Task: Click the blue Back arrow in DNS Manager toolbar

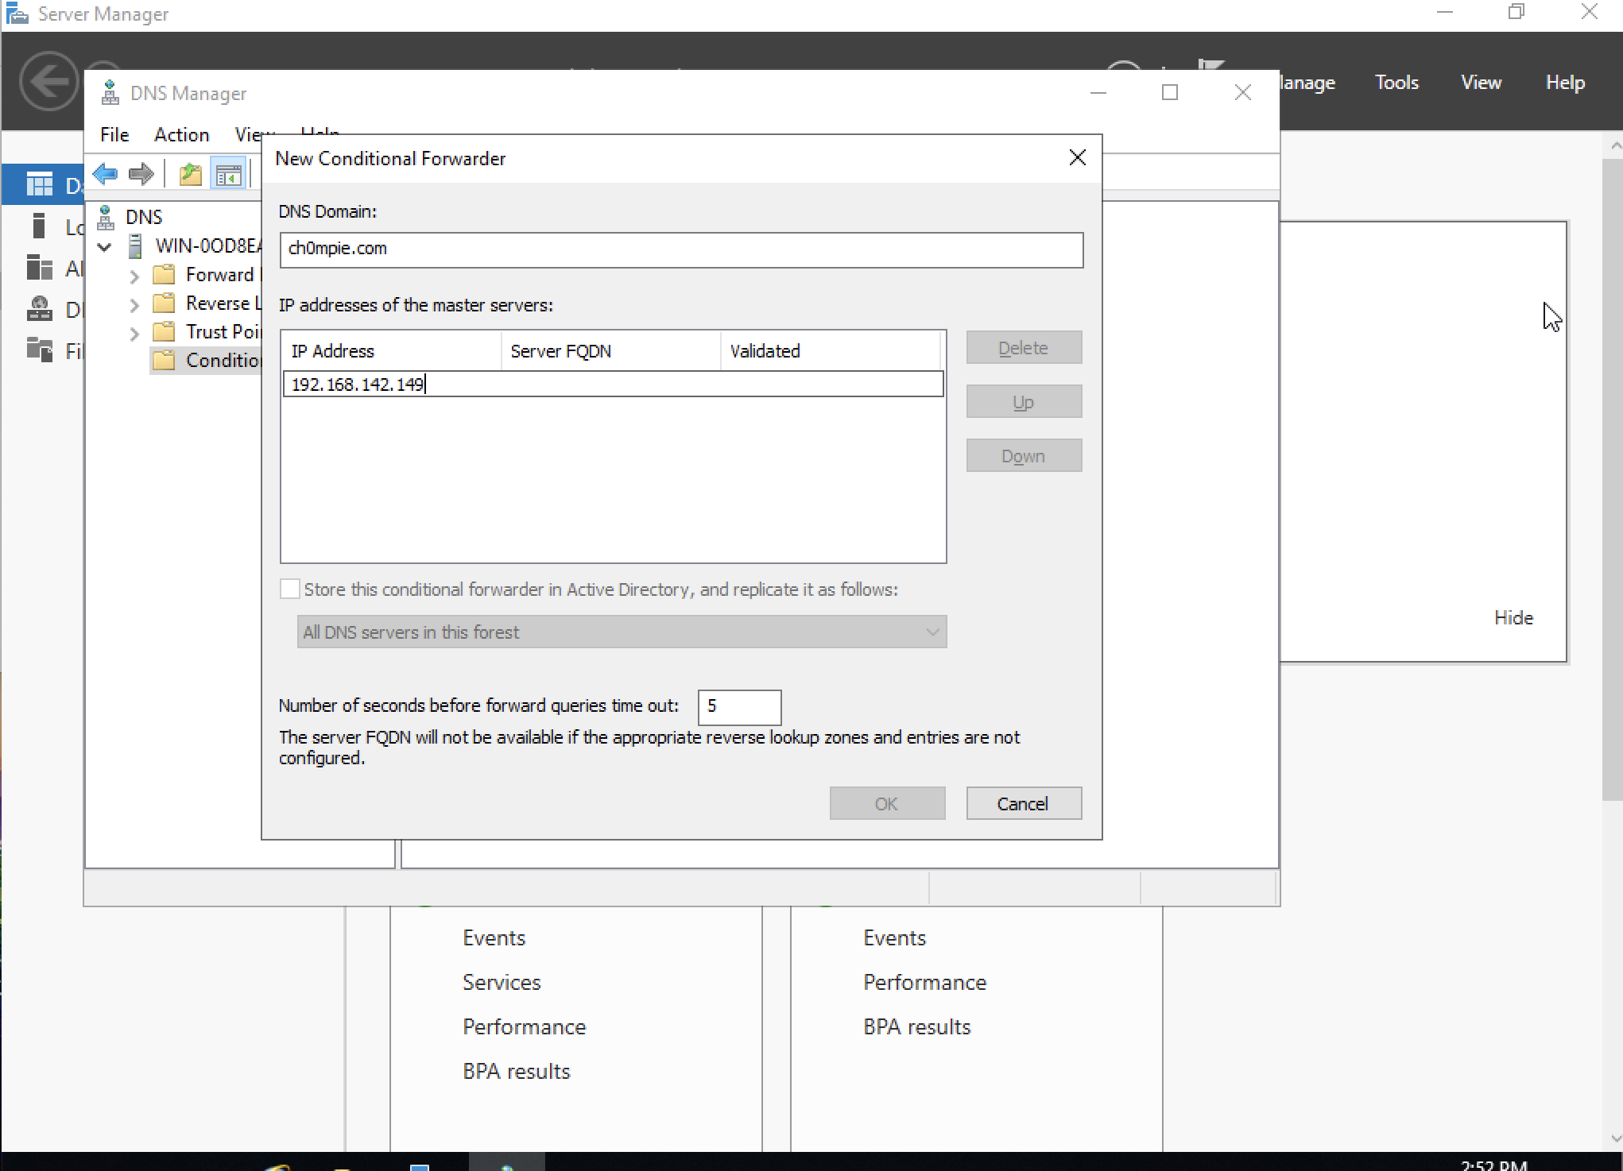Action: pyautogui.click(x=105, y=173)
